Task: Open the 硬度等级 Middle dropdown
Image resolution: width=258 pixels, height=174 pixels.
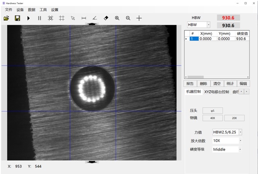Action: (240, 149)
